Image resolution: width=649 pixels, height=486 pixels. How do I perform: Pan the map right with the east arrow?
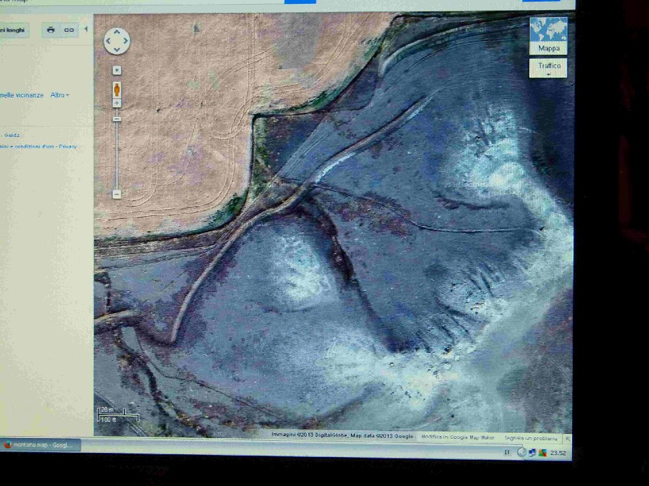pyautogui.click(x=124, y=41)
